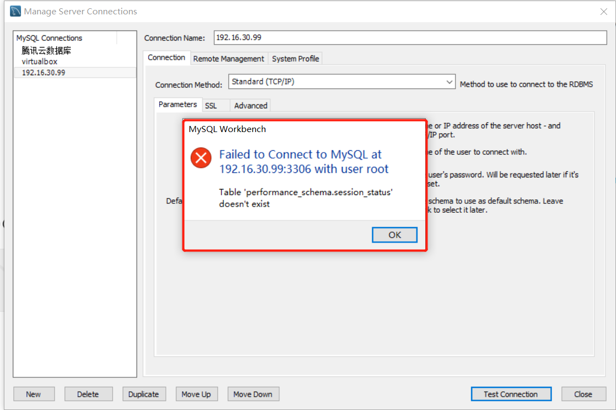Click the 'Connection Name:' label
Image resolution: width=616 pixels, height=410 pixels.
point(174,38)
